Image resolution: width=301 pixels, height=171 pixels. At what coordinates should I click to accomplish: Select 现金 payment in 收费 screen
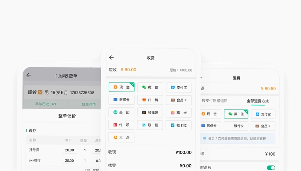122,87
